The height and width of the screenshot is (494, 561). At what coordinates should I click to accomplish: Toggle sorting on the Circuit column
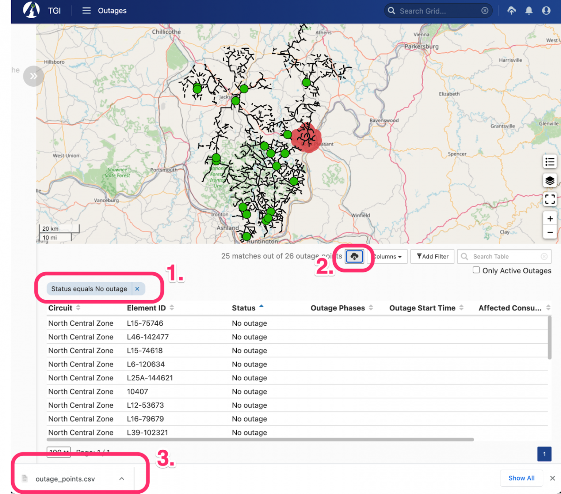78,308
